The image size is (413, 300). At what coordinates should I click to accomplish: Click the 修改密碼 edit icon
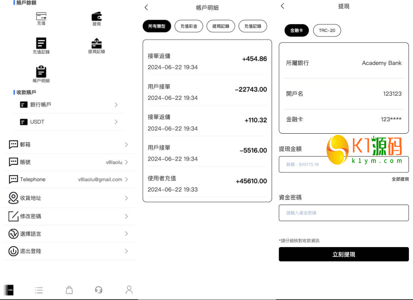14,216
